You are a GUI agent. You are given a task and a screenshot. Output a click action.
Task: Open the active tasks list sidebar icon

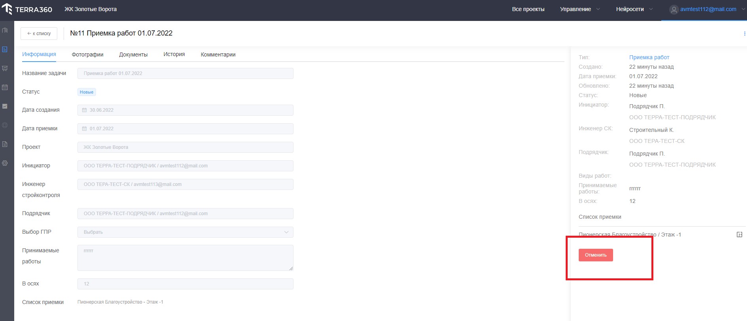point(5,49)
